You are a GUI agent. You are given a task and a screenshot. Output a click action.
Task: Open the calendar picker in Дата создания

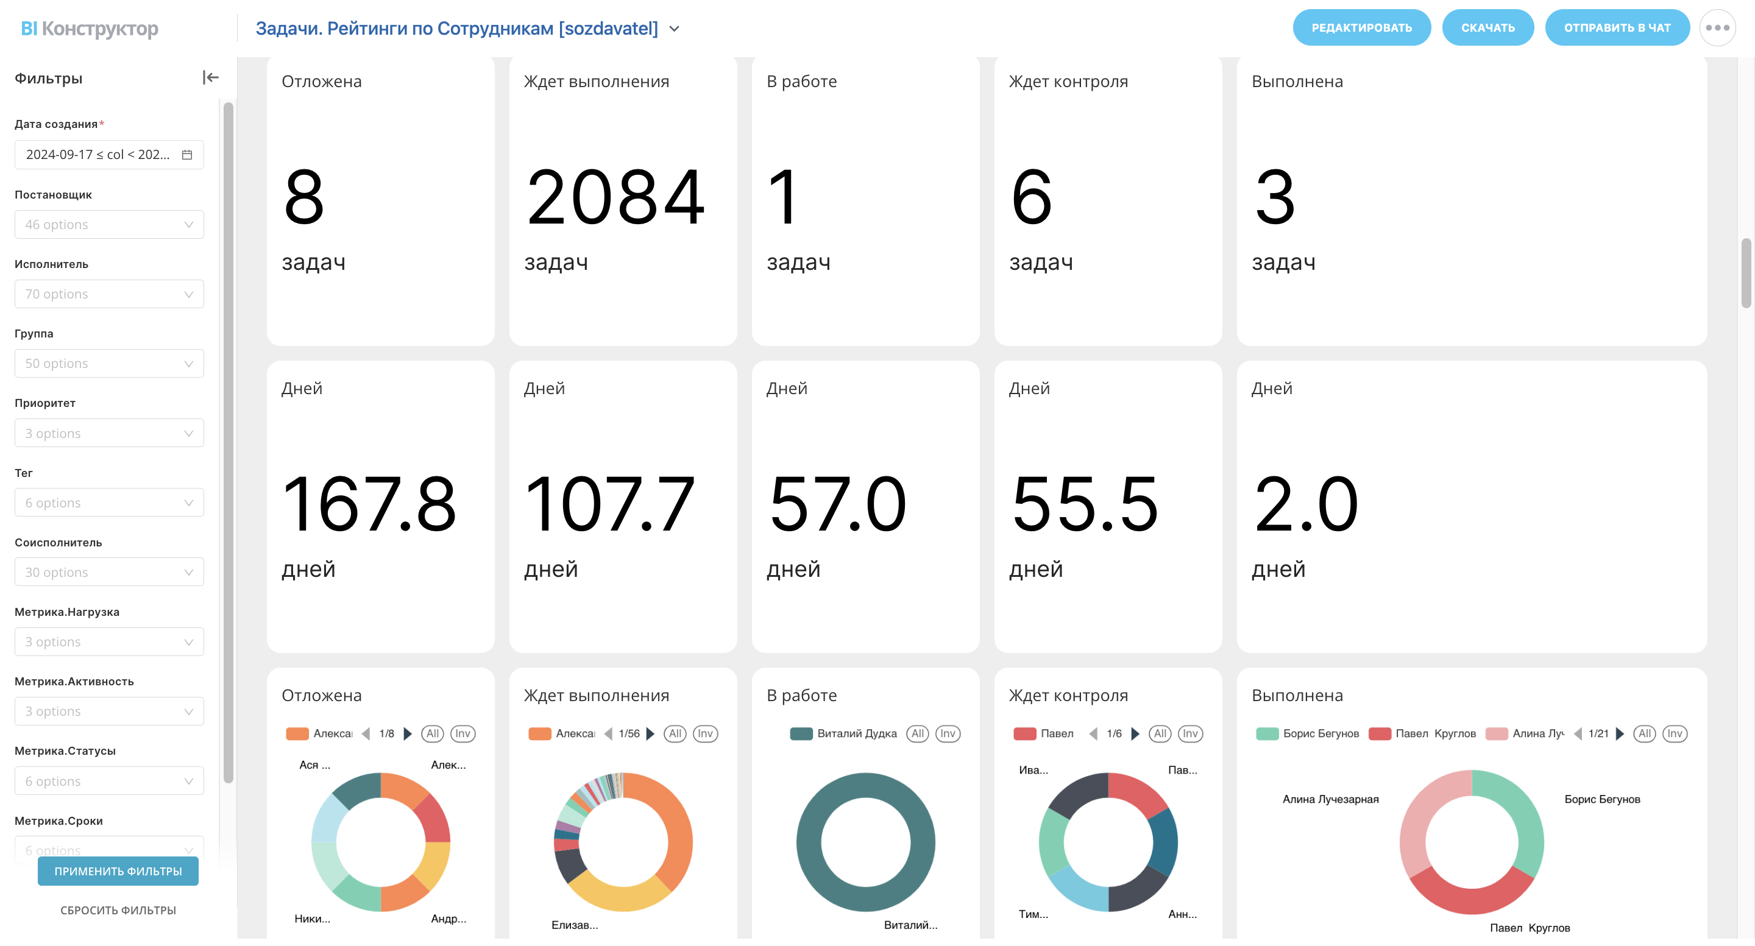pyautogui.click(x=186, y=155)
